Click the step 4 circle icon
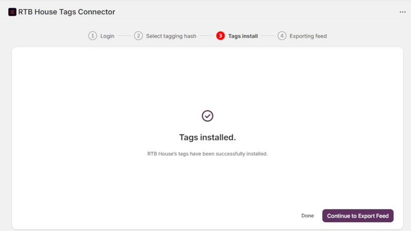This screenshot has height=231, width=411. point(282,36)
